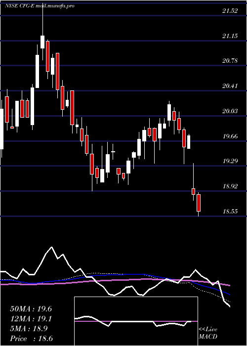The width and height of the screenshot is (247, 346).
Task: Click the 20.41 price axis label
Action: click(230, 86)
